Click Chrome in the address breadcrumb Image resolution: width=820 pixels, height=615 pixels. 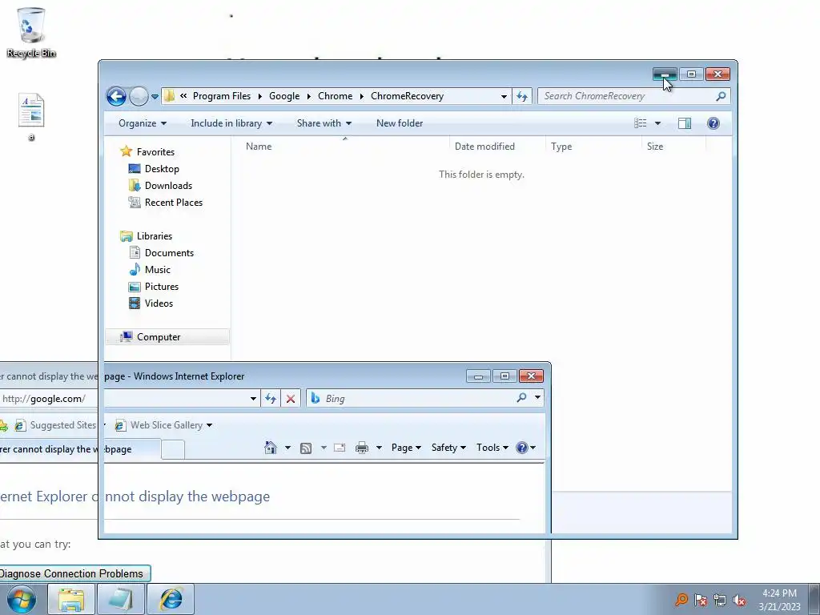[336, 96]
